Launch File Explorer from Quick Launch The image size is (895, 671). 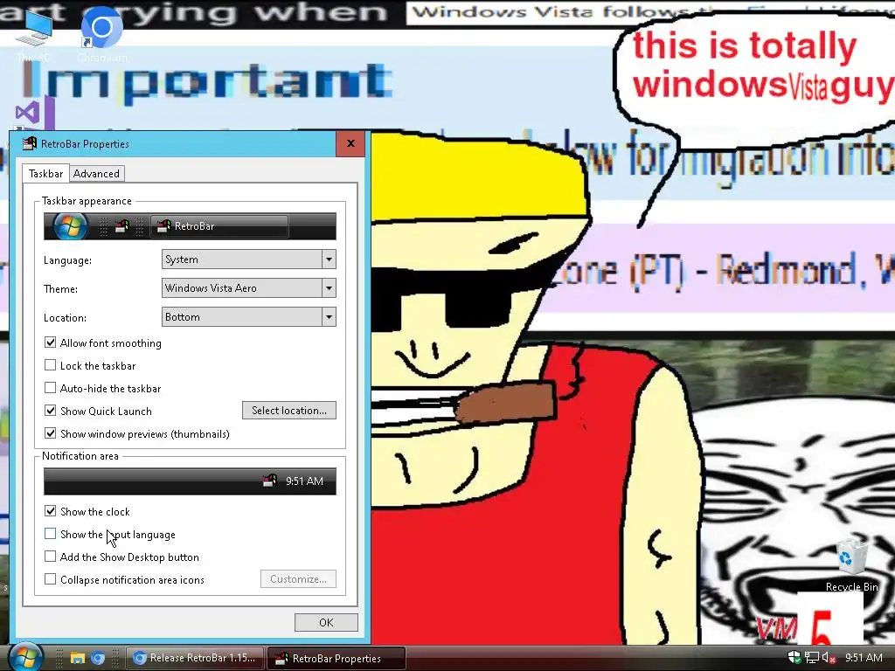tap(77, 658)
